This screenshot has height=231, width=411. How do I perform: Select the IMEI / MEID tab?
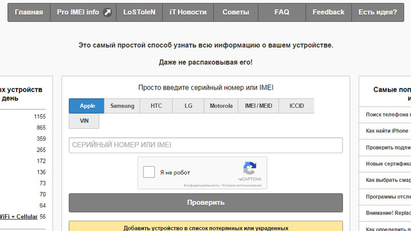pyautogui.click(x=259, y=106)
